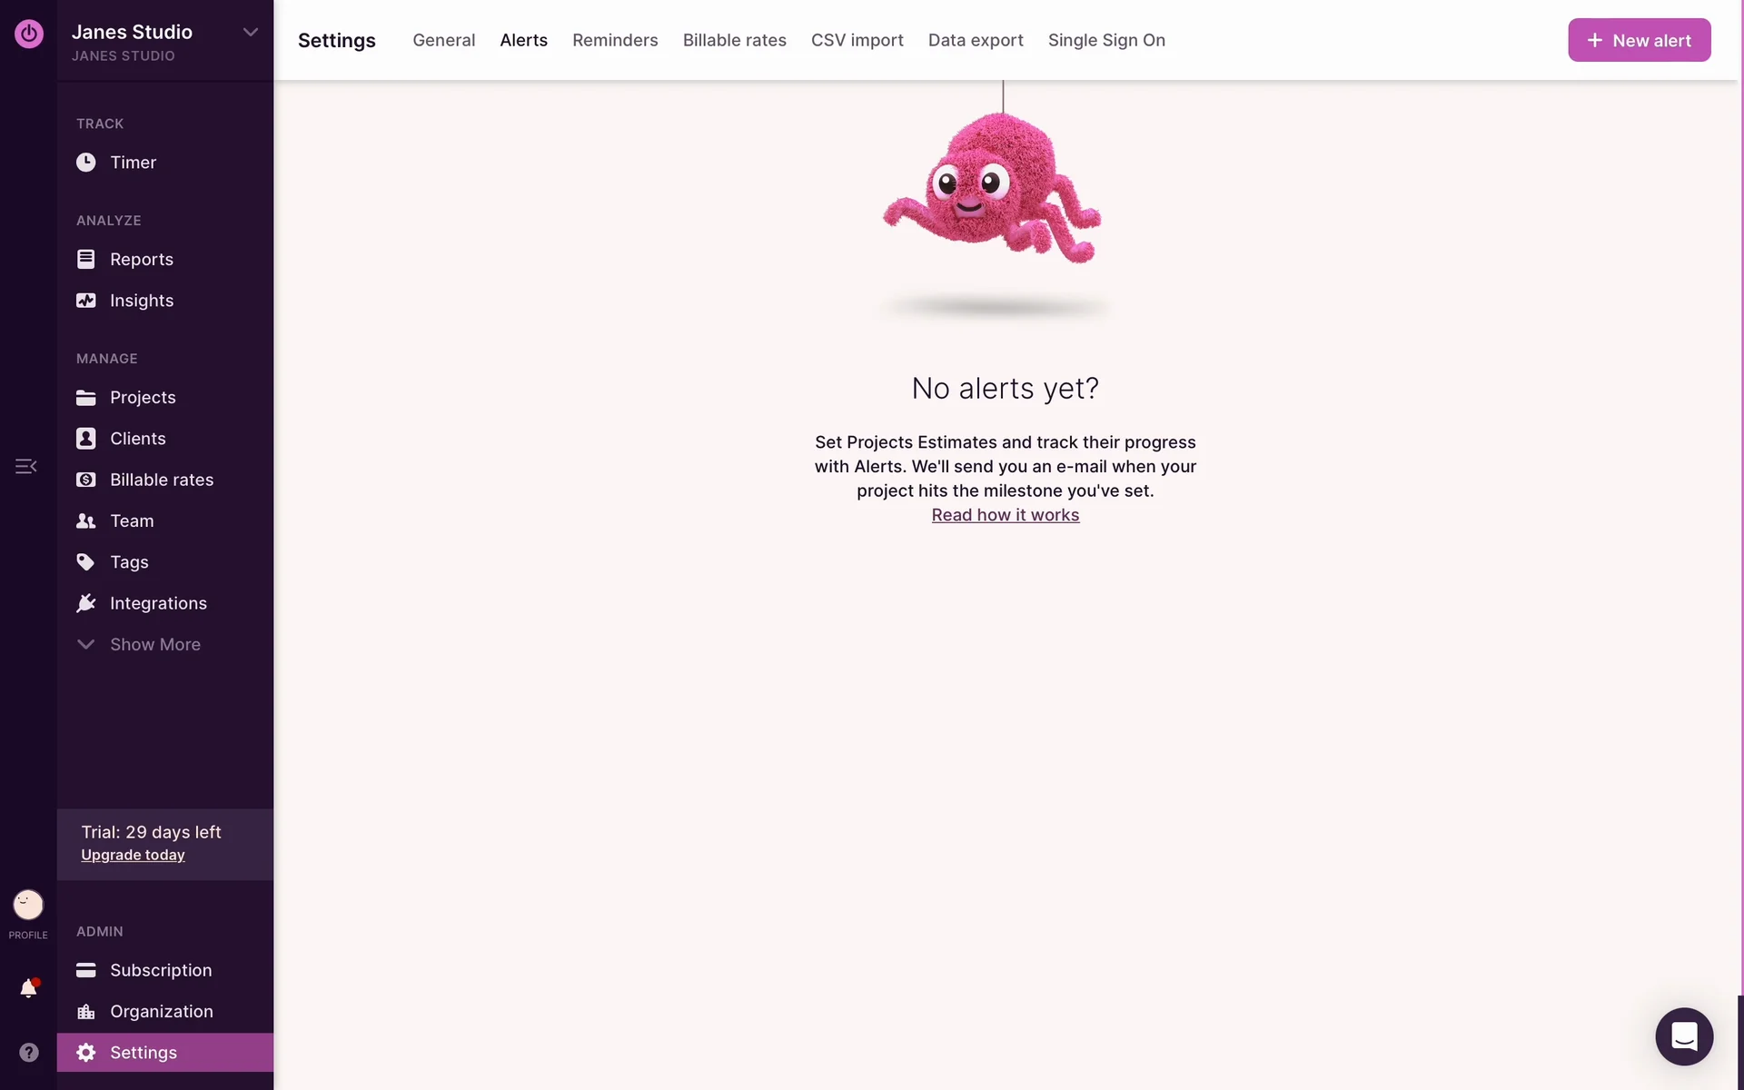Image resolution: width=1744 pixels, height=1090 pixels.
Task: Open the Data export tab
Action: 976,40
